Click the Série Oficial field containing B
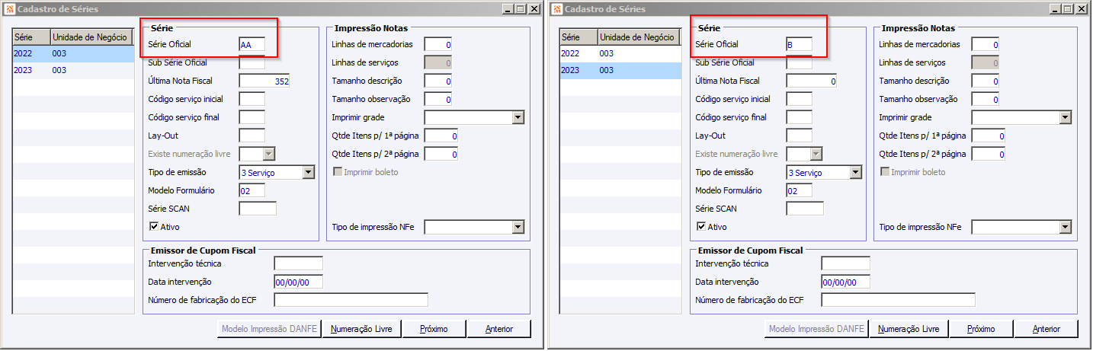The width and height of the screenshot is (1093, 351). [799, 45]
